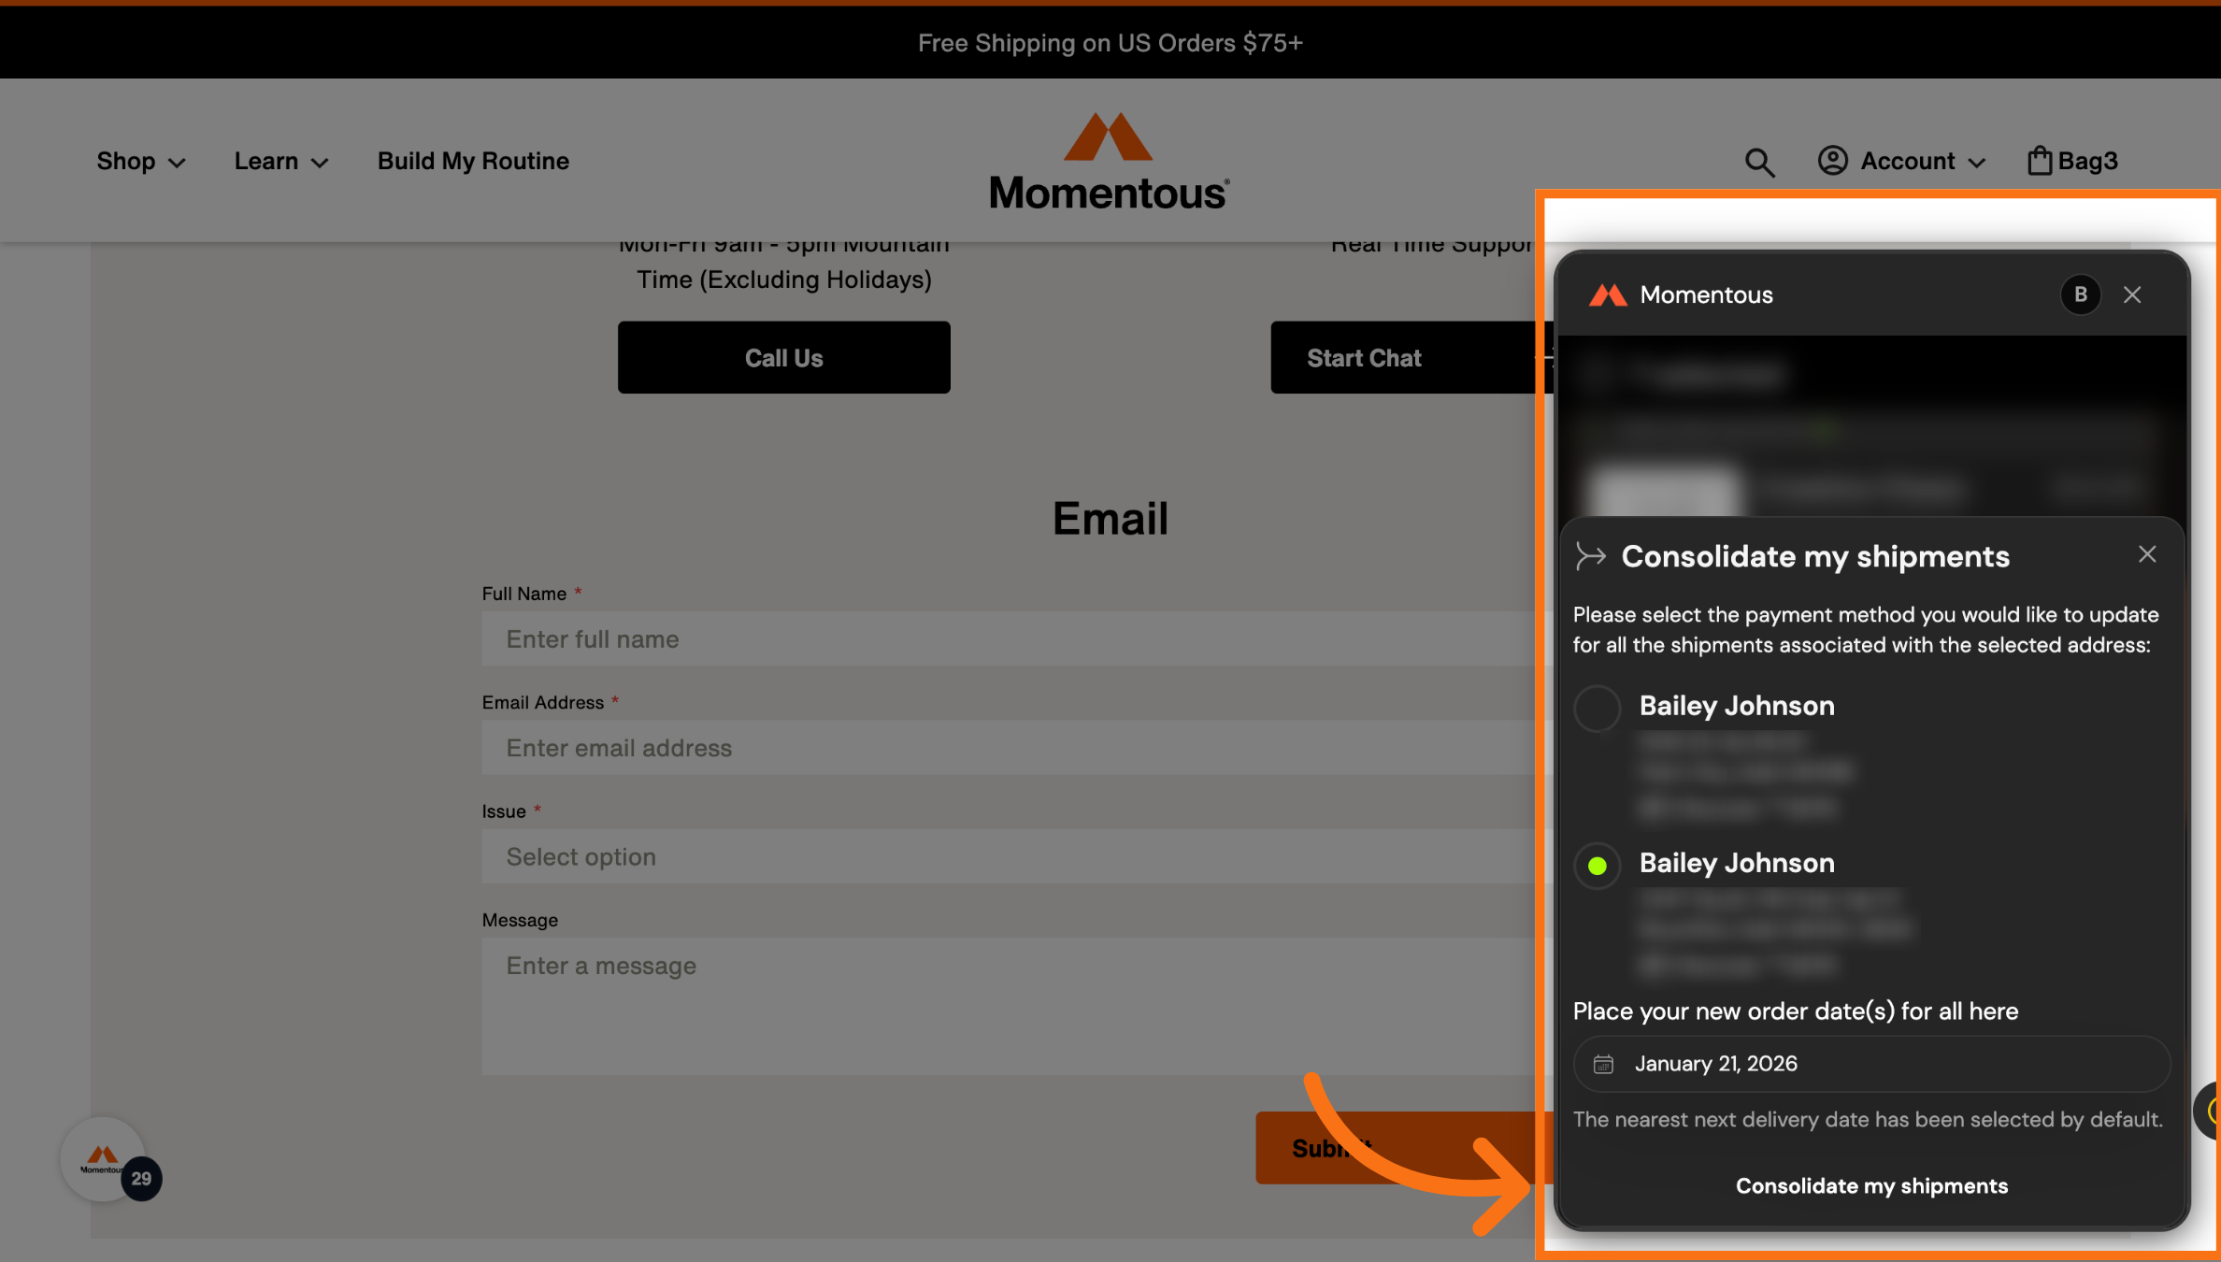
Task: Select the second Bailey Johnson radio option
Action: 1597,866
